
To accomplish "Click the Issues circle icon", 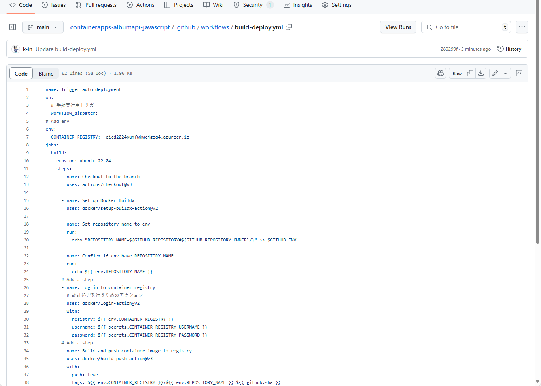I will (45, 5).
